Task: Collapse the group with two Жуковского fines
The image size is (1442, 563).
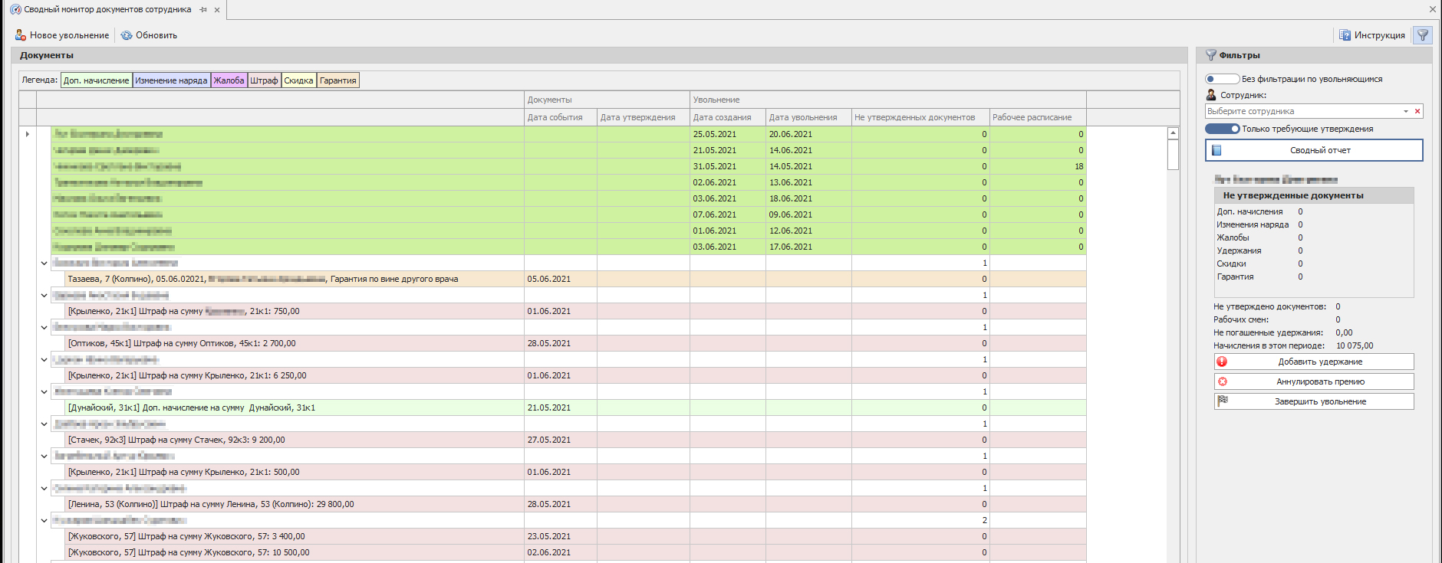Action: [44, 520]
